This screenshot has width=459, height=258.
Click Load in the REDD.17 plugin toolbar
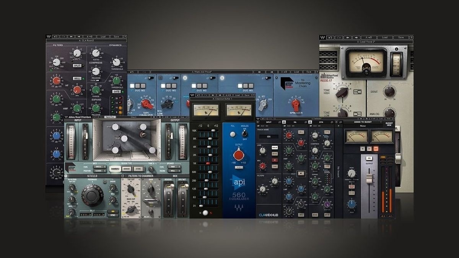[x=384, y=37]
